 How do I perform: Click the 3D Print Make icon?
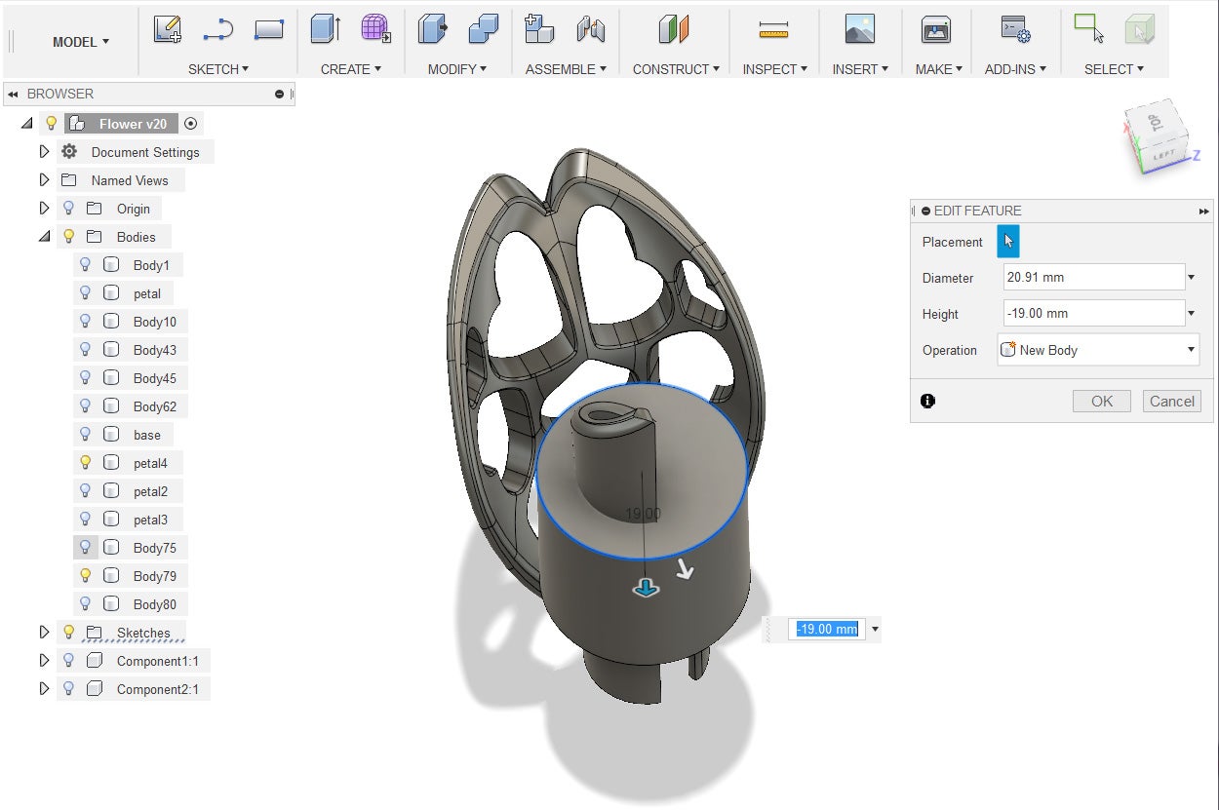coord(935,30)
